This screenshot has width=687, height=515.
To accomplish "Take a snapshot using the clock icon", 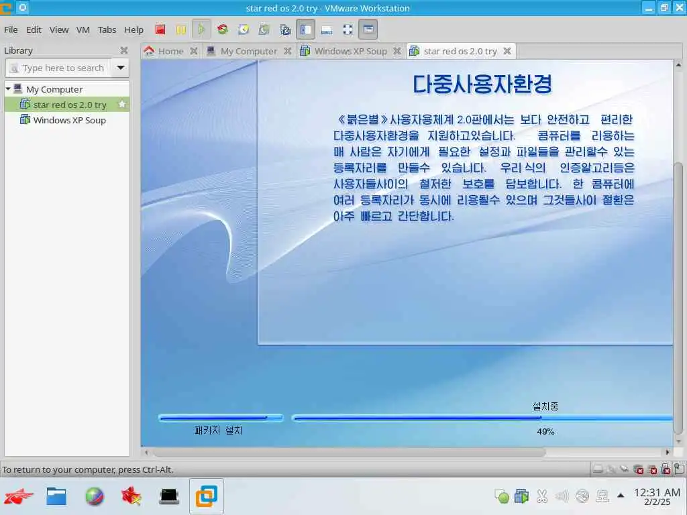I will tap(244, 30).
